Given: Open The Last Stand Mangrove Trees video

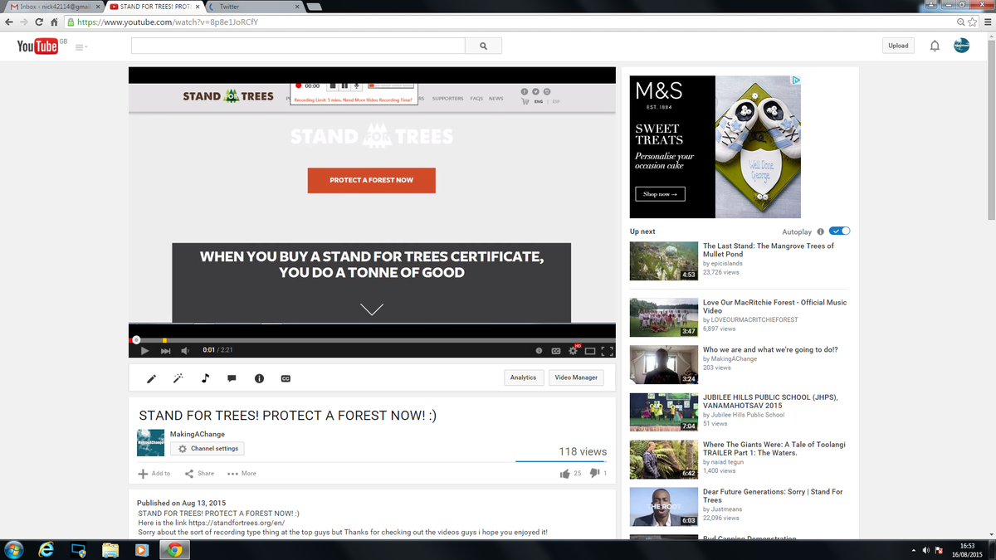Looking at the screenshot, I should click(x=769, y=250).
